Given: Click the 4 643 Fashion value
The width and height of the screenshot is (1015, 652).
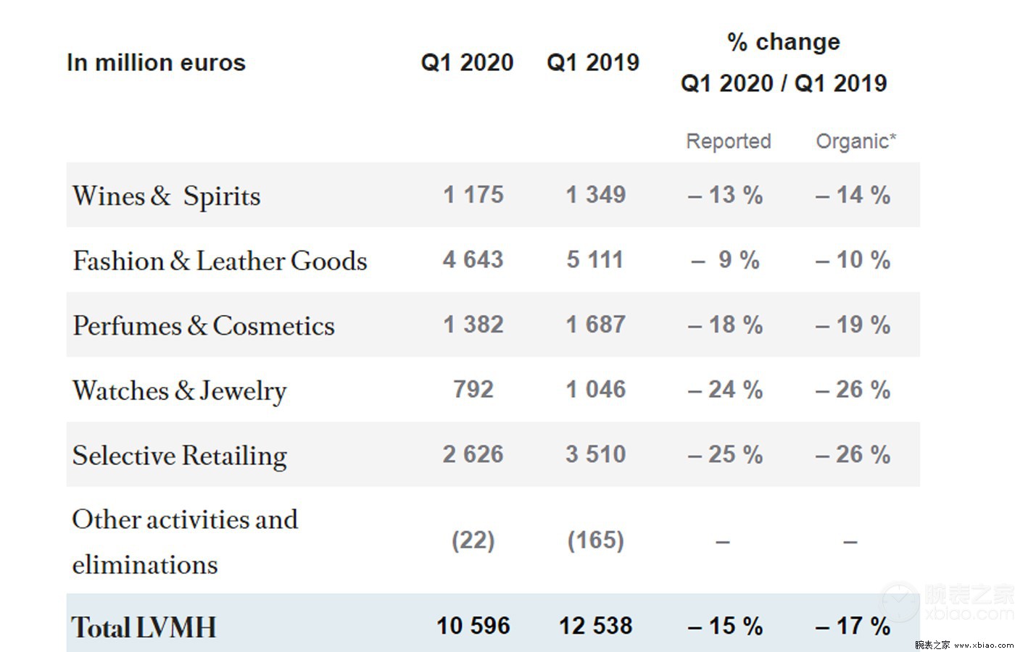Looking at the screenshot, I should (473, 260).
